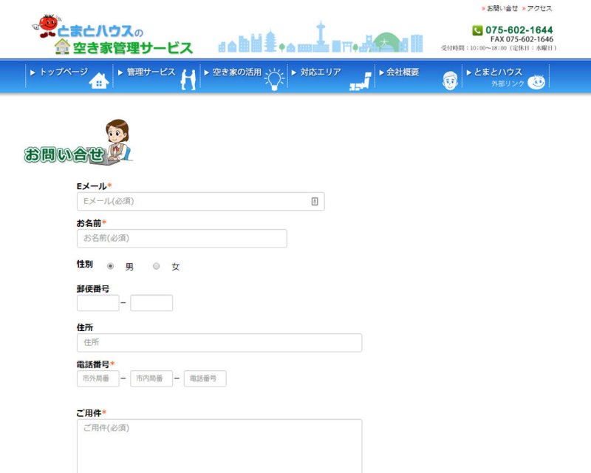Click the man face icon beside 会社概要

[450, 80]
